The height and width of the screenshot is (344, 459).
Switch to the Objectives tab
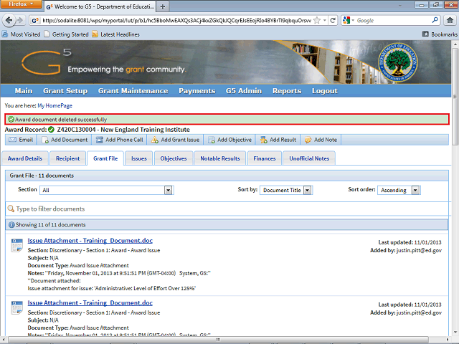[x=174, y=158]
